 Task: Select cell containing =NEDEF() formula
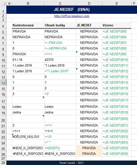point(60,148)
